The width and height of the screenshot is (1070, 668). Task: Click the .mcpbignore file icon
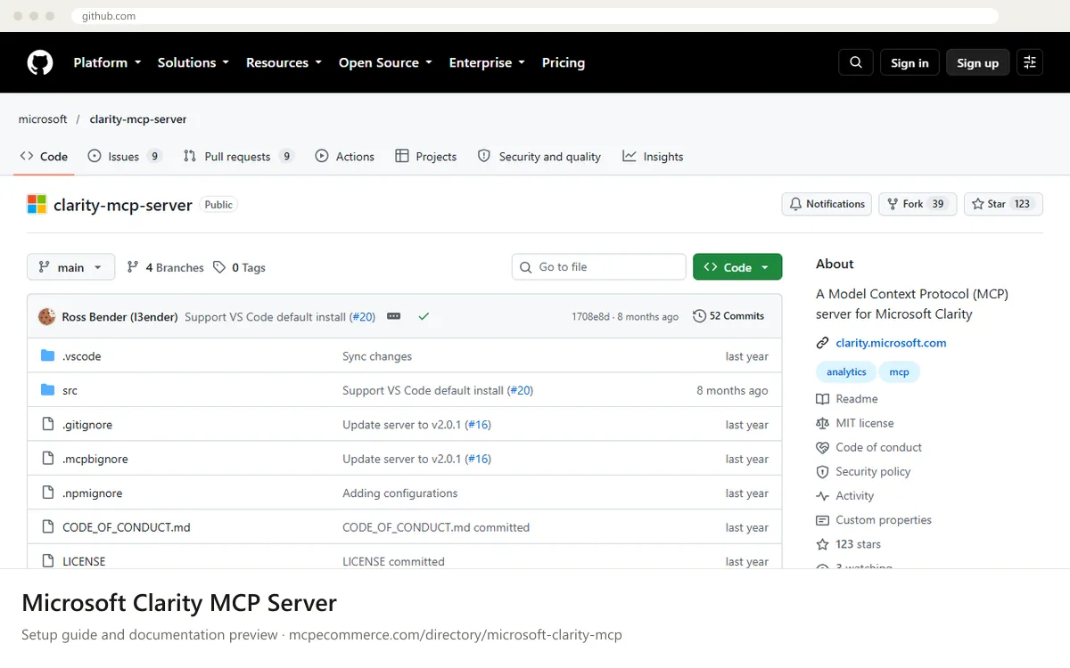(48, 459)
